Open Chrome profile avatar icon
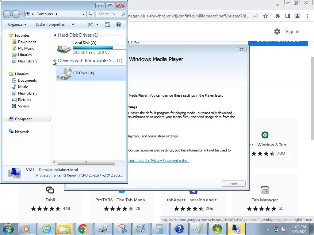The height and width of the screenshot is (235, 314). click(297, 16)
